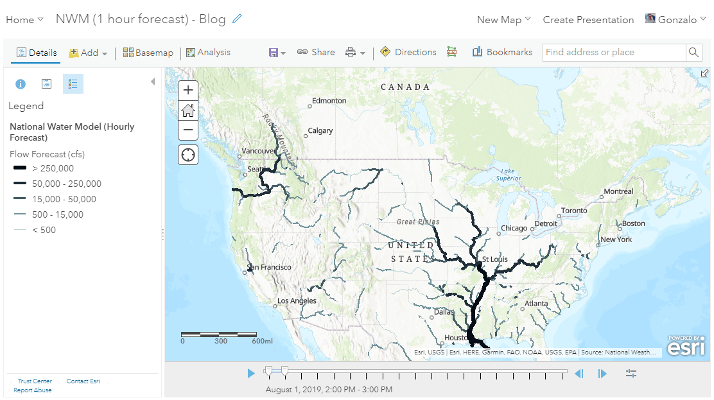Open the Basemap gallery
714x400 pixels.
pos(148,53)
